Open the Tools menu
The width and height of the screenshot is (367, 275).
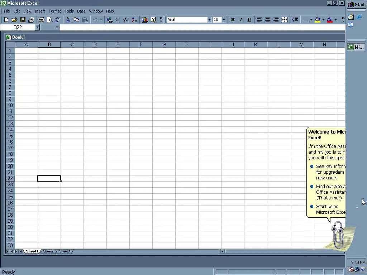[69, 11]
